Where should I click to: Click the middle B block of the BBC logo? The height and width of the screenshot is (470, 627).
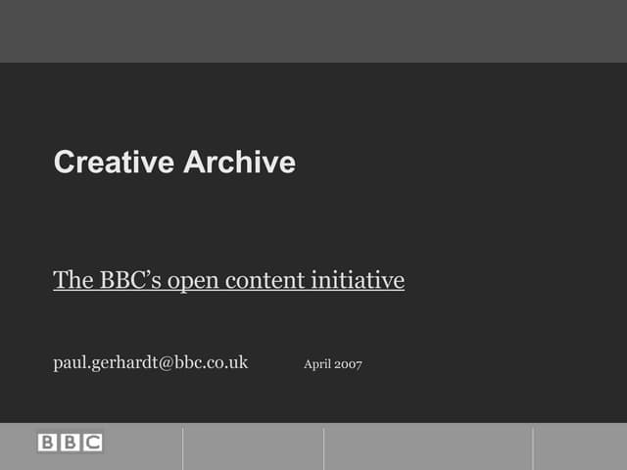(x=70, y=443)
